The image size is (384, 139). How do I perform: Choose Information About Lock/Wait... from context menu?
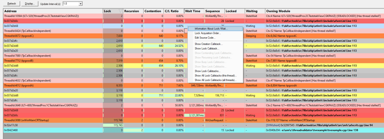coord(215,29)
